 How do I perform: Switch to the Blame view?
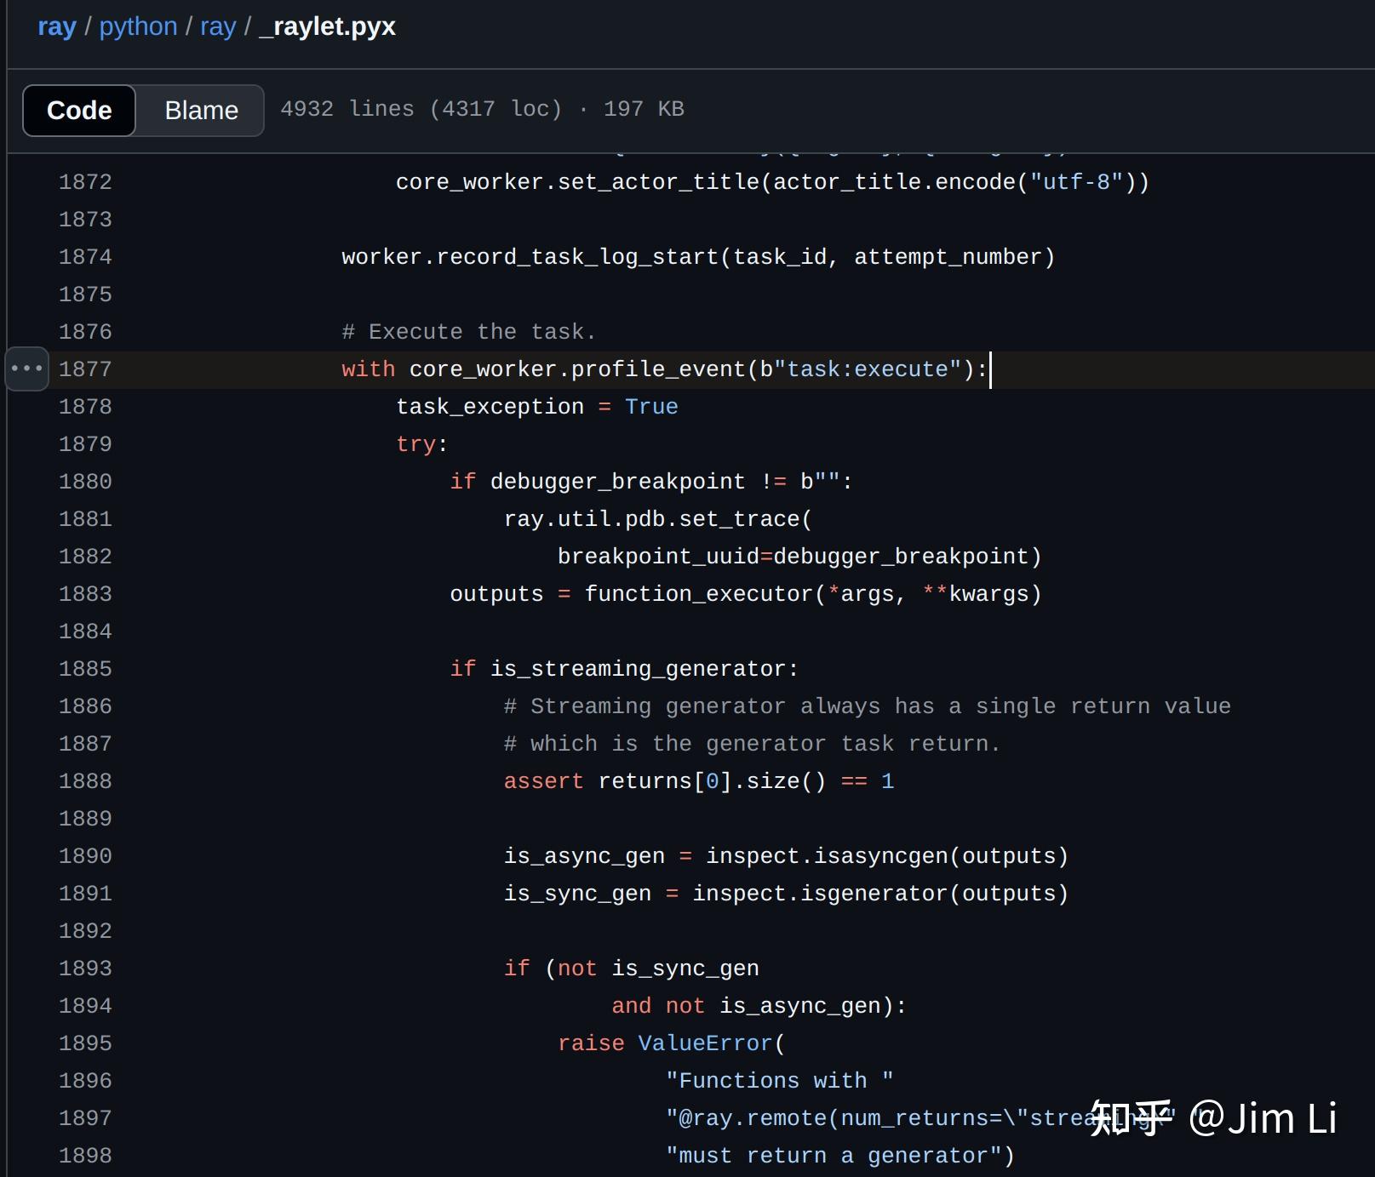201,111
